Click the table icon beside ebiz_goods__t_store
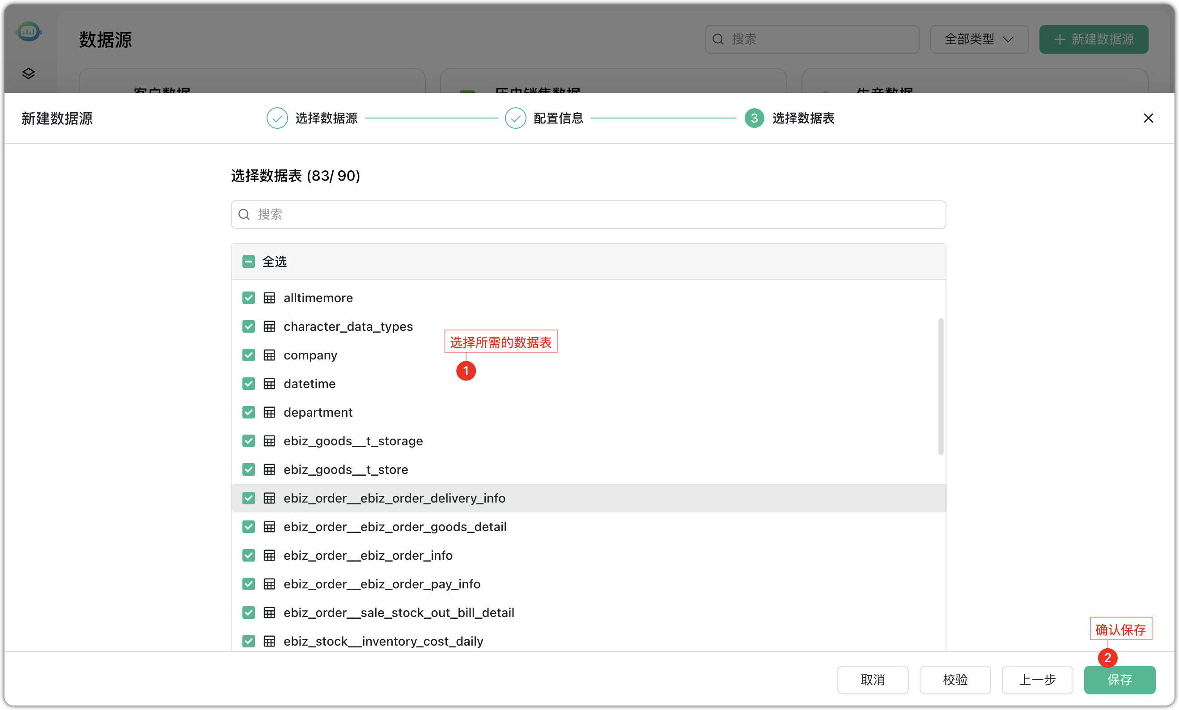 coord(270,469)
